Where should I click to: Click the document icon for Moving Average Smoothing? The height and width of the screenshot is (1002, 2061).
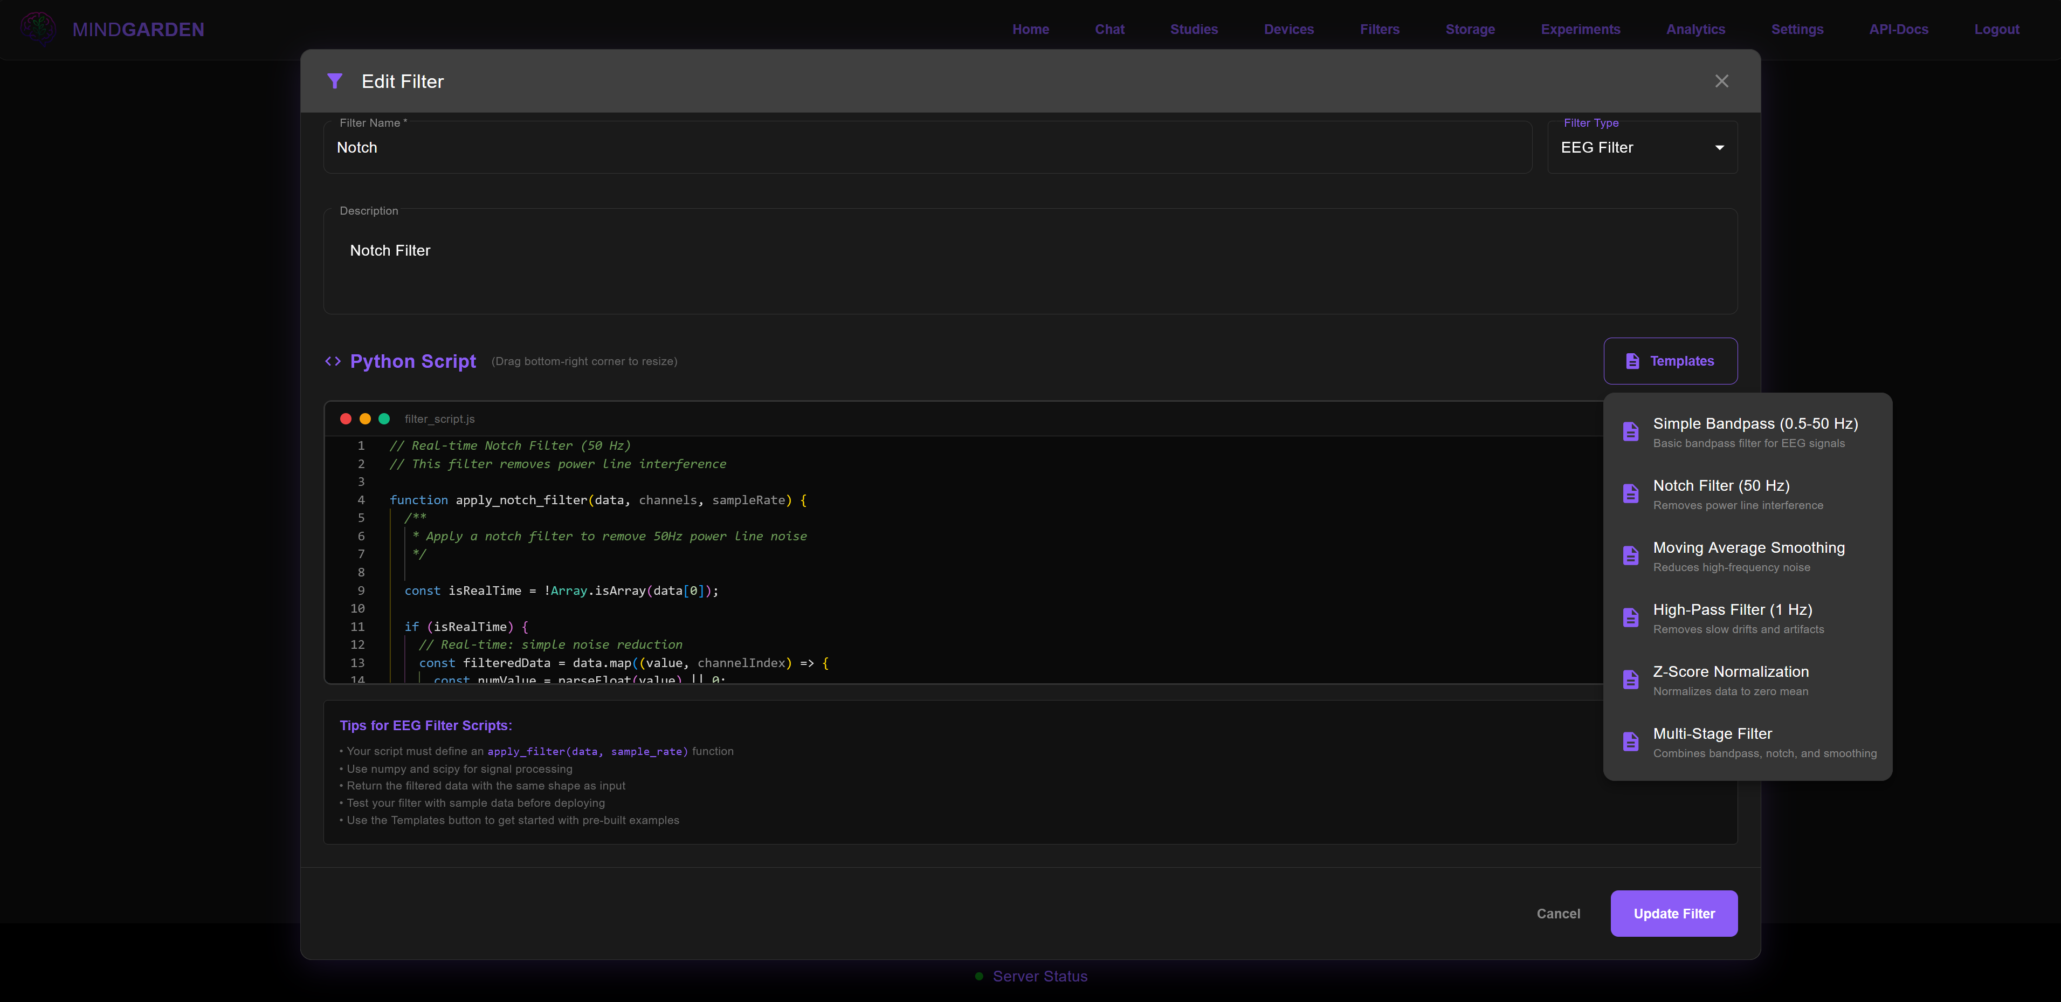1631,556
